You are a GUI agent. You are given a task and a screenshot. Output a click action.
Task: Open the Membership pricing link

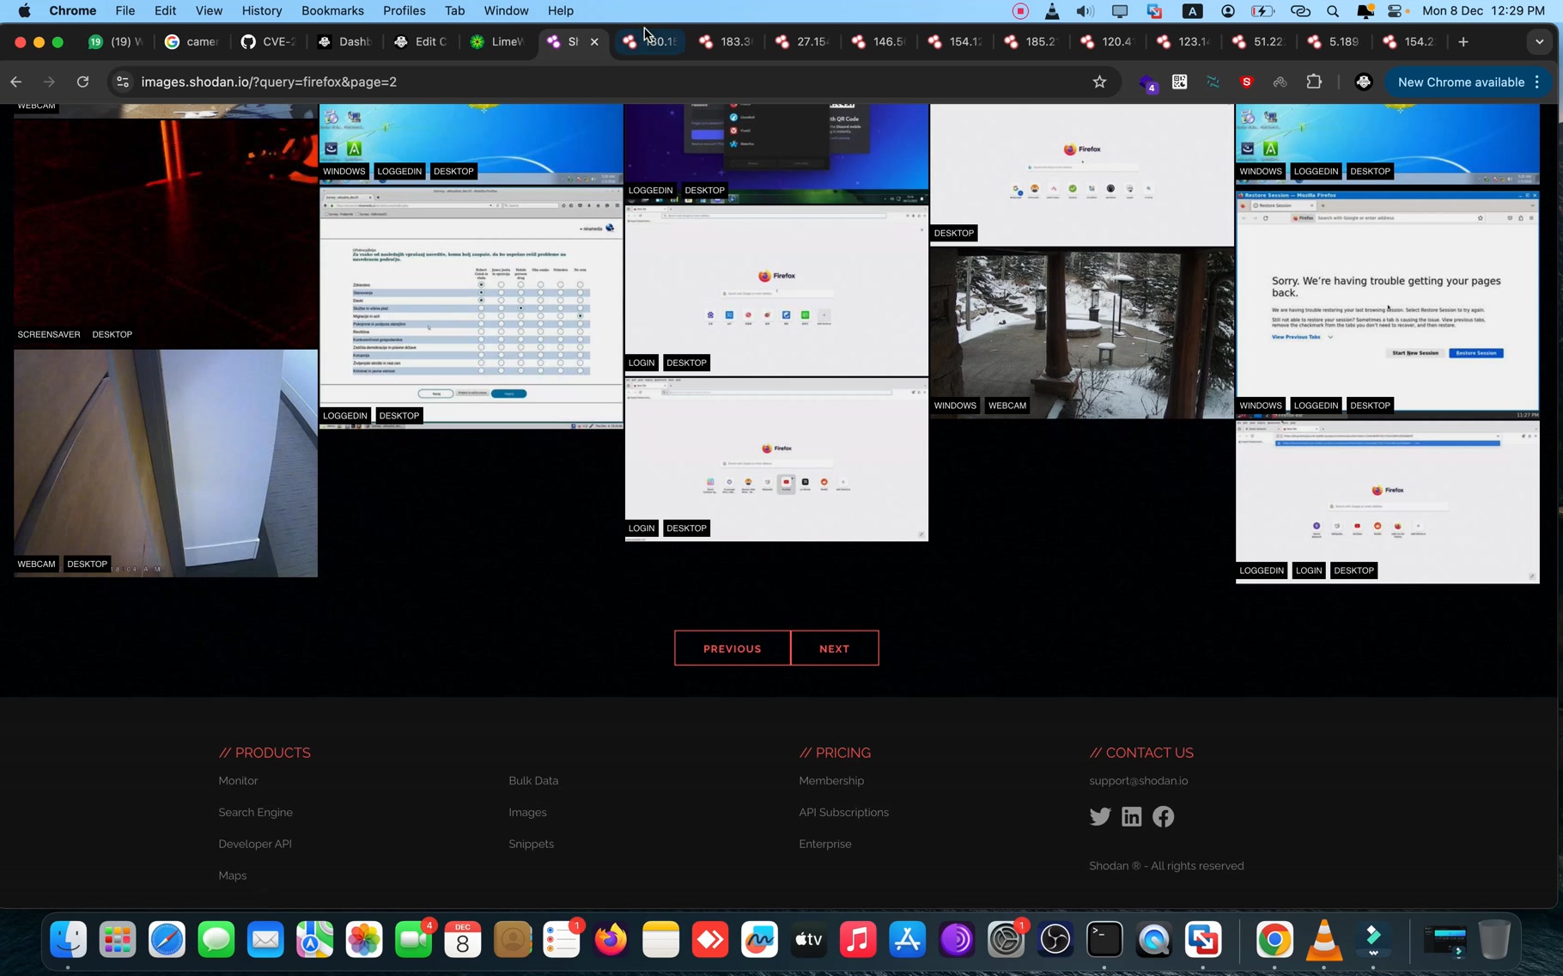coord(831,781)
